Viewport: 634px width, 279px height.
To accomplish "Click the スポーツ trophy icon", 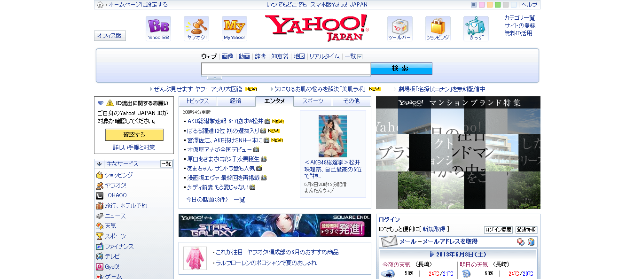I will point(100,236).
